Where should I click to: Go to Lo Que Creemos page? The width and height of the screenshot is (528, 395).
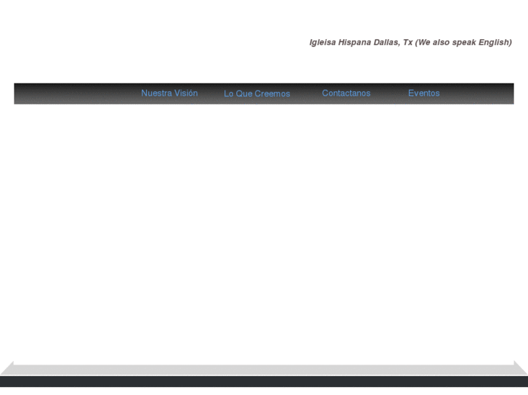click(257, 93)
